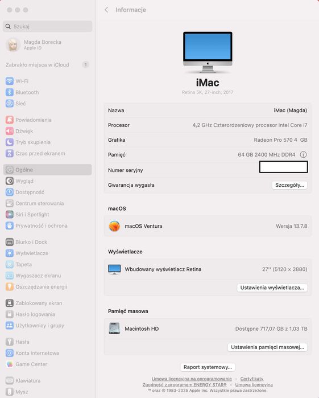Click the iMac computer image
319x398 pixels.
coord(208,52)
